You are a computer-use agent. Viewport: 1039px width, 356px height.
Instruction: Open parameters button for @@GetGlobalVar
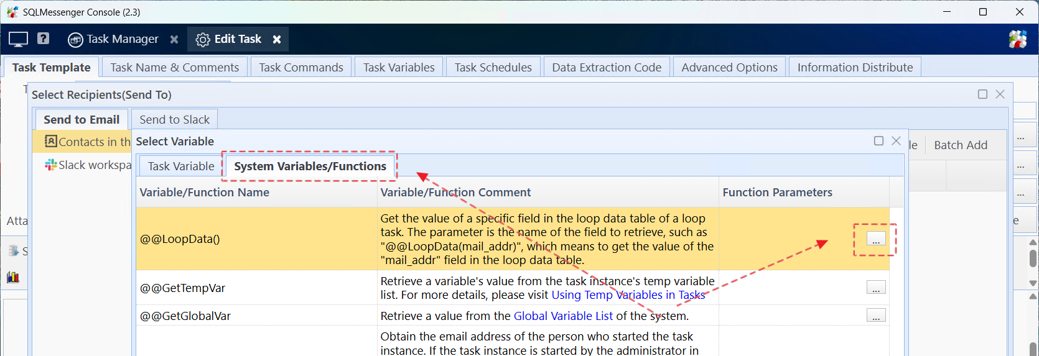pos(876,316)
